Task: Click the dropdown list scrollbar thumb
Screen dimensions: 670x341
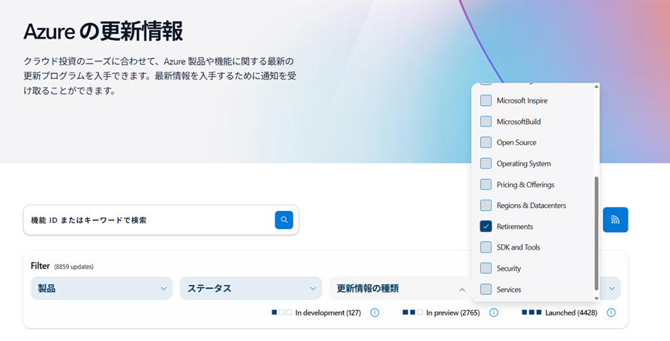Action: [597, 234]
